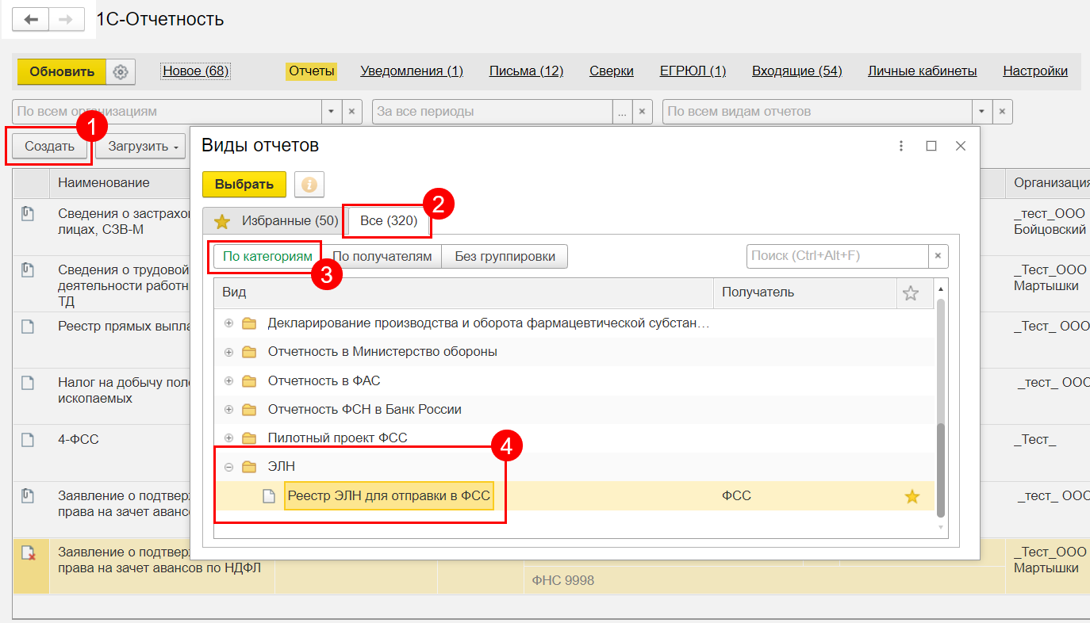Toggle favorite star for Реестр ЭЛН
The height and width of the screenshot is (623, 1090).
(x=912, y=496)
